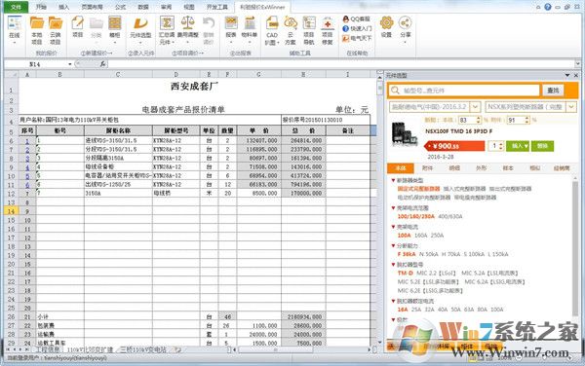The height and width of the screenshot is (366, 585).
Task: Collapse the 脱扣器型号 section
Action: point(393,265)
